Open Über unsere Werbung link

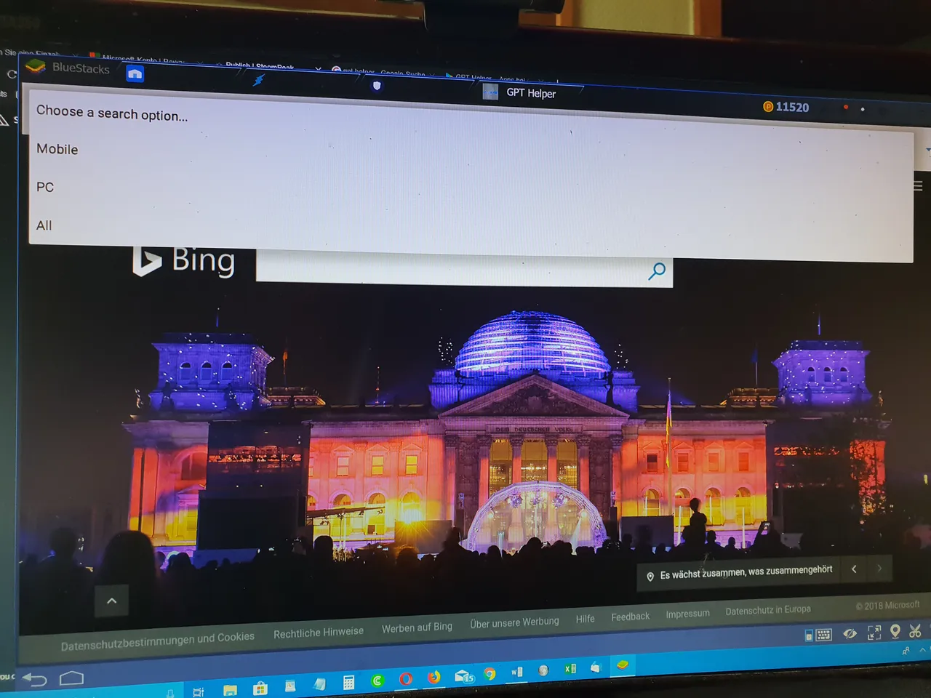pos(514,622)
